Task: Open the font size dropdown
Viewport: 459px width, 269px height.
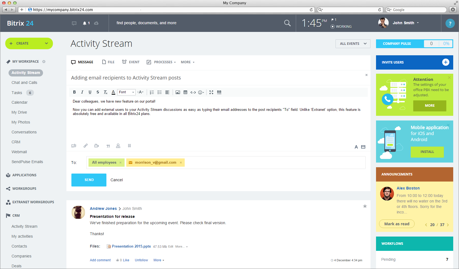Action: pos(141,92)
